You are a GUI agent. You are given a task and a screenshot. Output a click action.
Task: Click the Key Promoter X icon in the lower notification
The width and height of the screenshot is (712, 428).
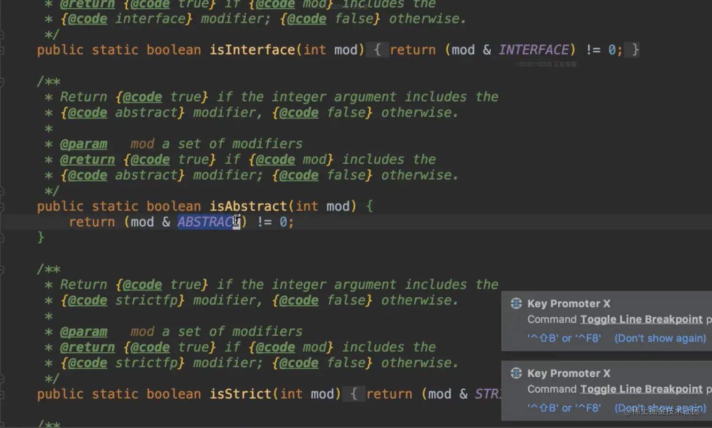[x=516, y=373]
